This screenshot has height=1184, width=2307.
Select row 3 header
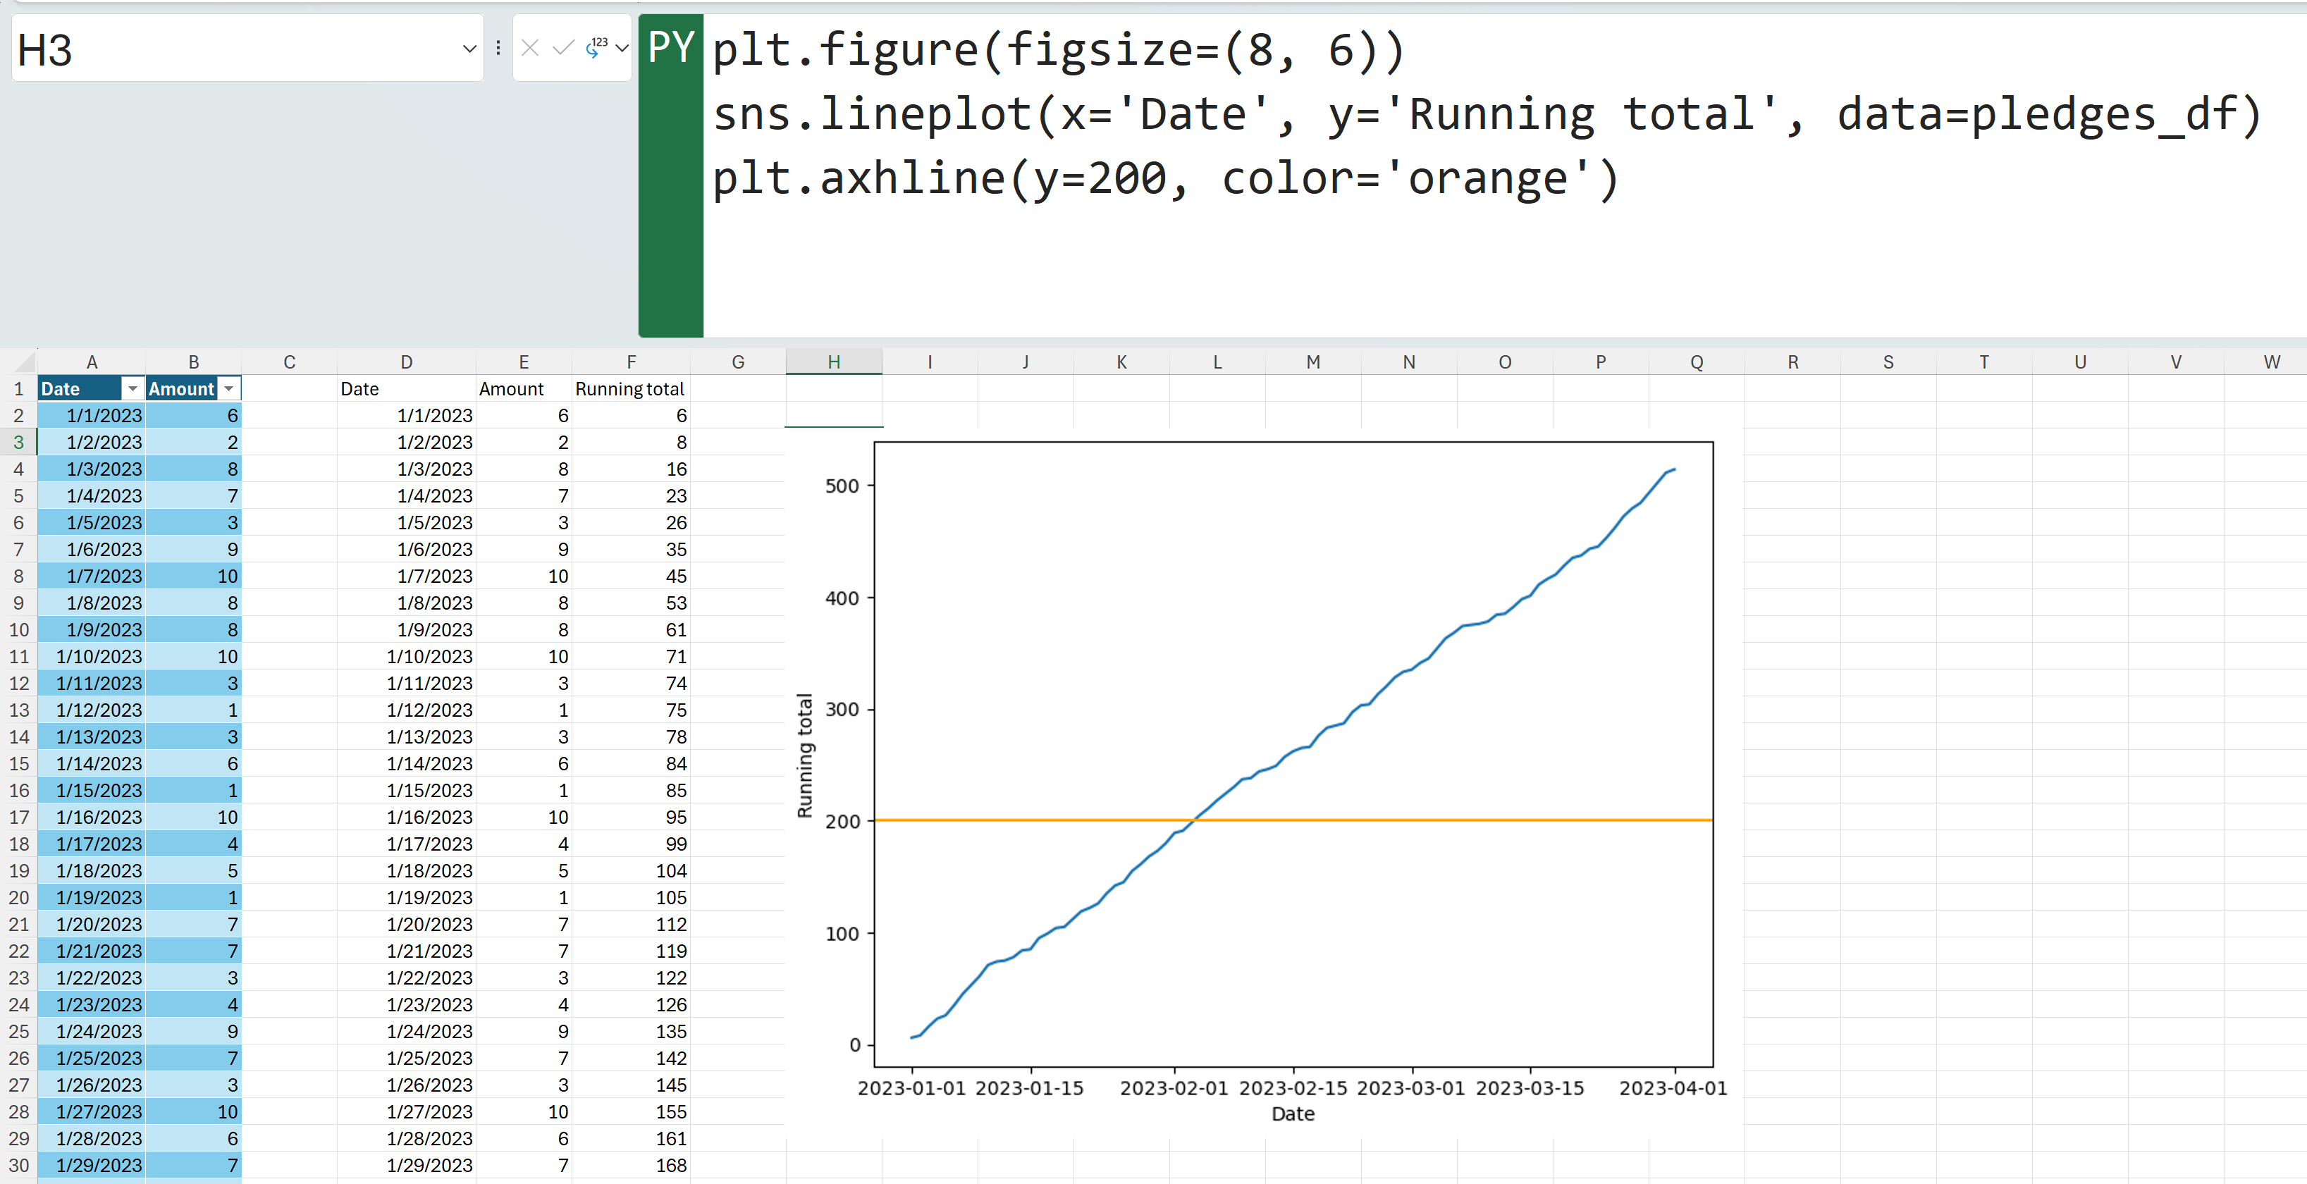(x=18, y=443)
